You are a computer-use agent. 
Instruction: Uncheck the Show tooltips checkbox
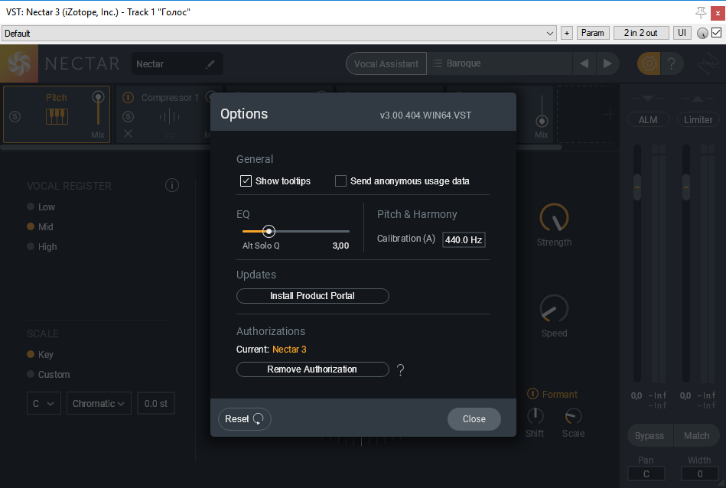tap(246, 181)
